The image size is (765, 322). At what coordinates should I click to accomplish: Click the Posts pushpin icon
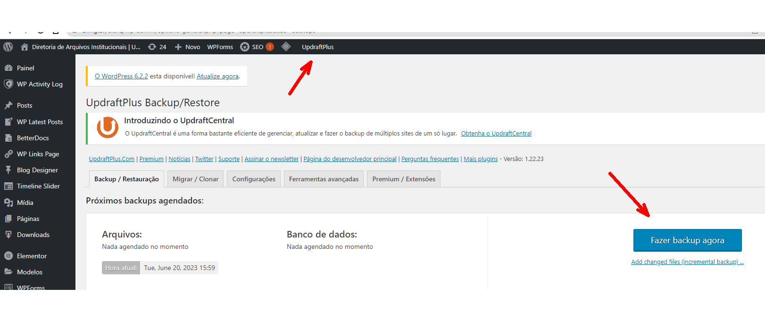click(8, 105)
